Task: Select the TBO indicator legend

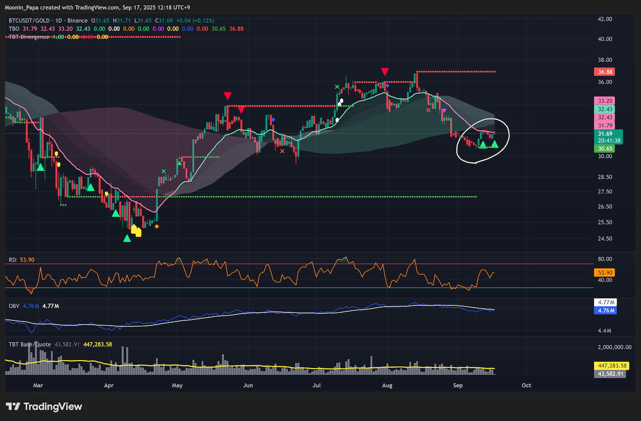Action: 14,28
